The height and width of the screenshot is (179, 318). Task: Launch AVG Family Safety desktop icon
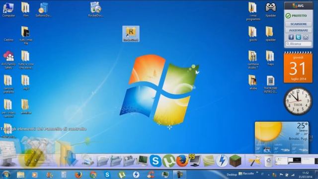(8, 60)
